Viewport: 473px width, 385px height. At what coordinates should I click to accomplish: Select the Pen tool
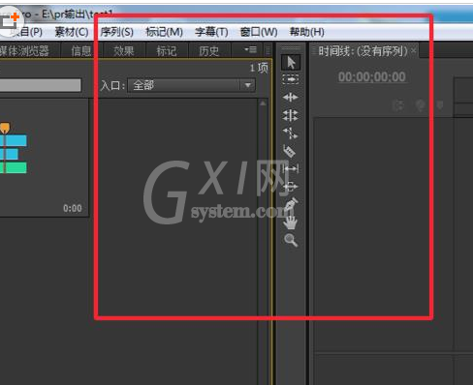tap(291, 204)
